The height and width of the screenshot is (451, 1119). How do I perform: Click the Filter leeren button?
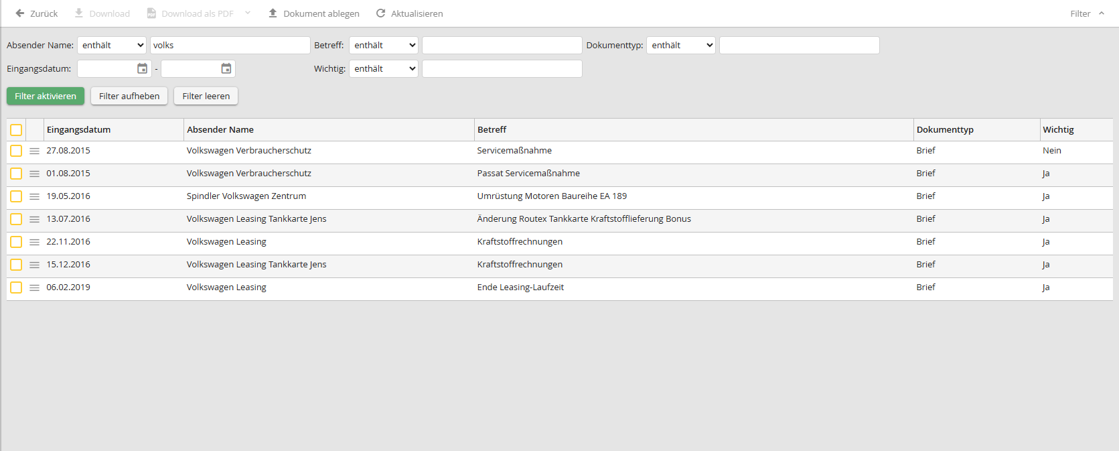point(206,96)
